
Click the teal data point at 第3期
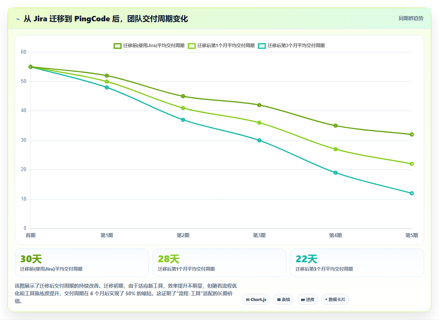click(259, 140)
